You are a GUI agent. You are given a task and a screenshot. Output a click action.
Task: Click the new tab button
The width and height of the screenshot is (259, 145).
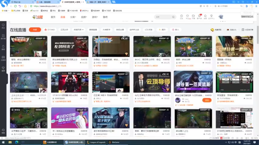[x=114, y=2]
